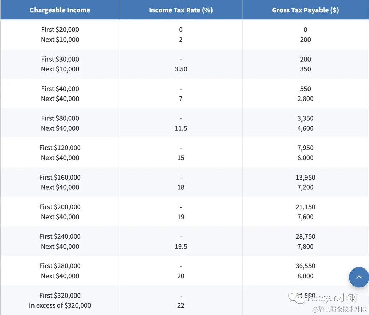Click the First $80,000 income entry
The image size is (369, 315).
click(60, 118)
